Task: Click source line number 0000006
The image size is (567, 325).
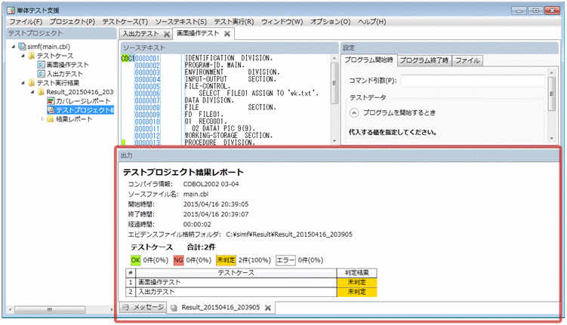Action: tap(147, 94)
